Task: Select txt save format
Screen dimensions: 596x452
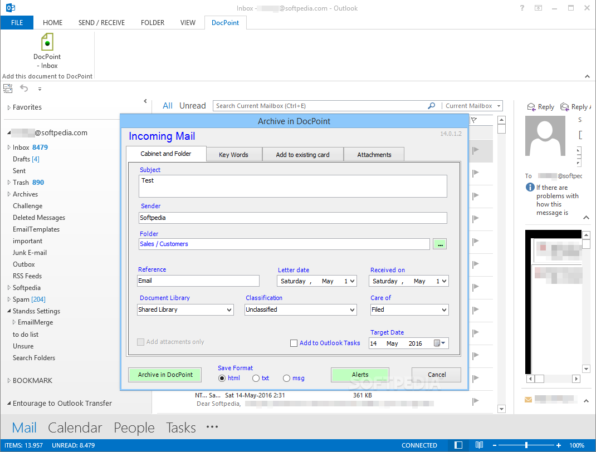Action: [x=256, y=379]
